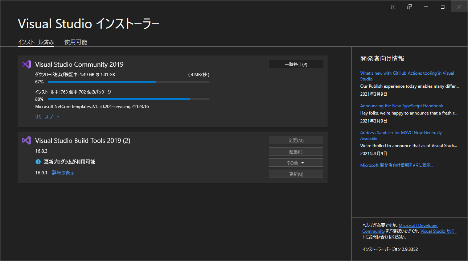
Task: Click Microsoft 開発者向け情報をさらに表示 link
Action: 397,165
